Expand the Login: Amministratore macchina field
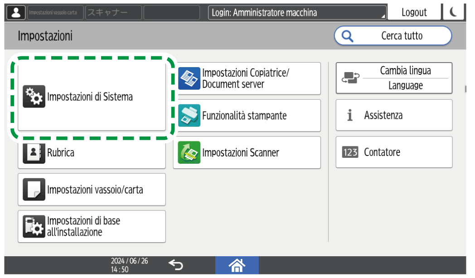Viewport: 475px width, 278px height. click(297, 13)
